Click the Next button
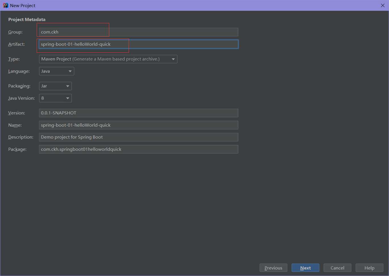The height and width of the screenshot is (276, 389). [305, 268]
